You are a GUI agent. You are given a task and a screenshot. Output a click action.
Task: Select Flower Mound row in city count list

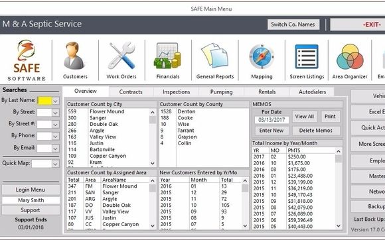click(108, 111)
